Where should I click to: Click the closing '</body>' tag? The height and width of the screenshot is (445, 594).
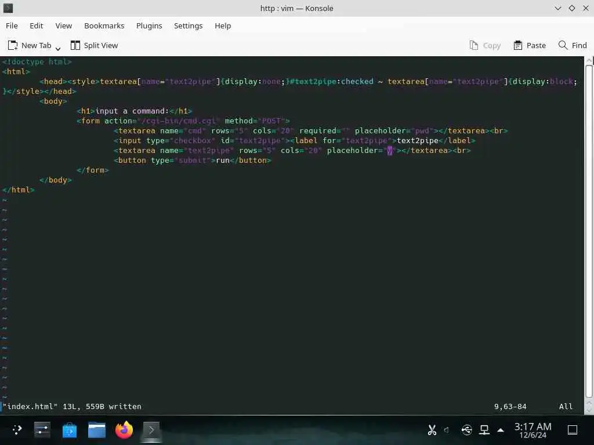[x=55, y=180]
